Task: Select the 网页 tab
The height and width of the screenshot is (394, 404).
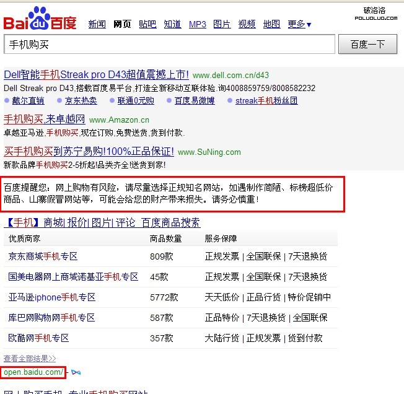Action: point(122,24)
